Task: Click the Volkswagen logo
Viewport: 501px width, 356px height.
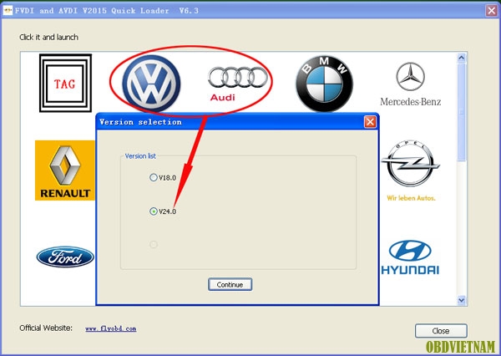Action: [x=151, y=84]
